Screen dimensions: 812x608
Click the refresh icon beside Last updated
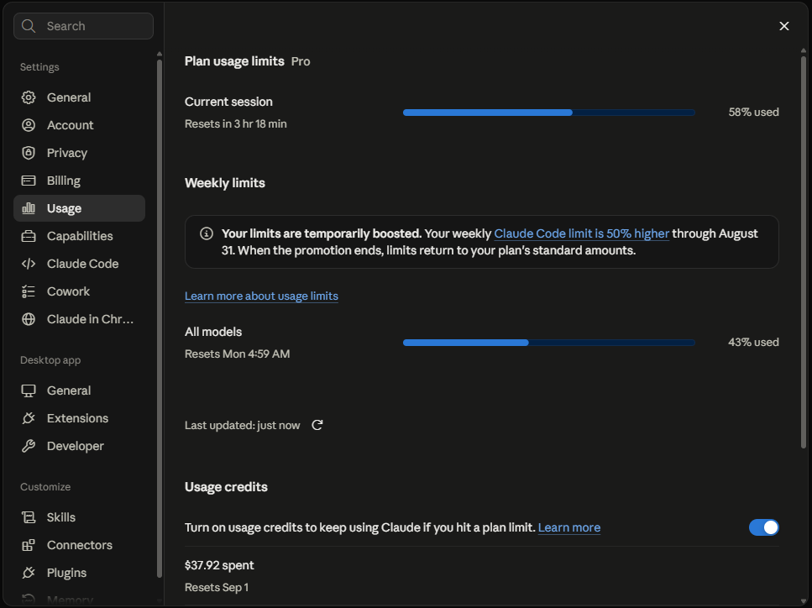tap(317, 425)
